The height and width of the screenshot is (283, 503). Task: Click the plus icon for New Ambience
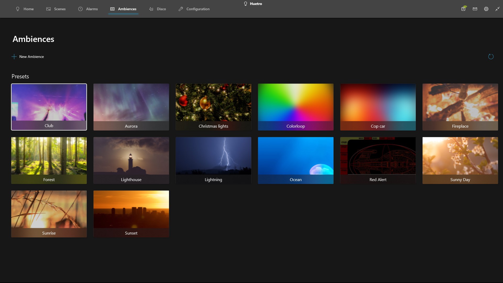point(14,57)
